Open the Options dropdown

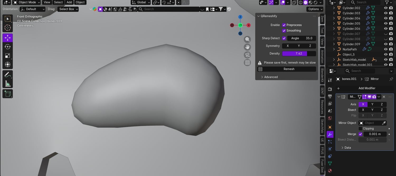(315, 9)
